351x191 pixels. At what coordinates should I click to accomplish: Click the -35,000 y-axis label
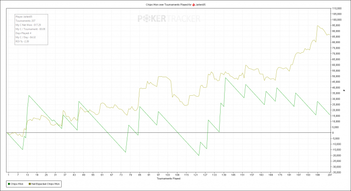(337, 172)
